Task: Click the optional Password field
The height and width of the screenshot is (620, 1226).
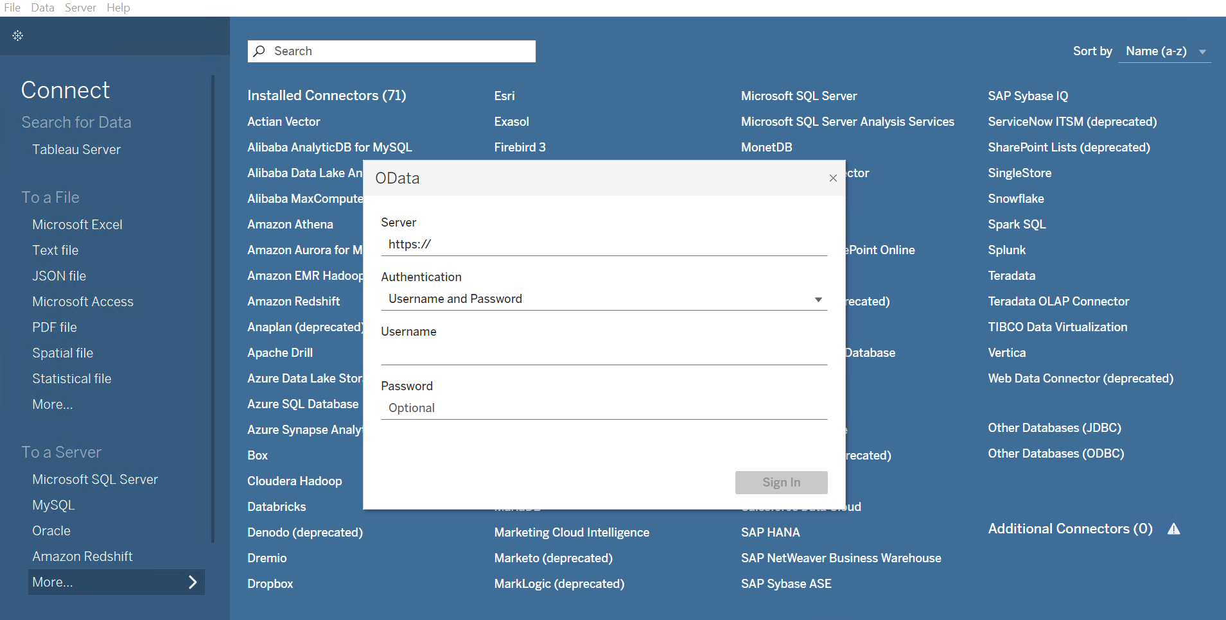Action: point(604,408)
